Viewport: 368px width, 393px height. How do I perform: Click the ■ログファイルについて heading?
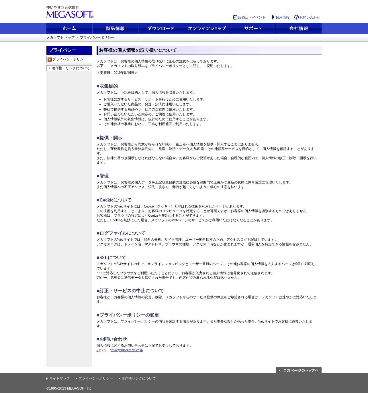(x=121, y=233)
